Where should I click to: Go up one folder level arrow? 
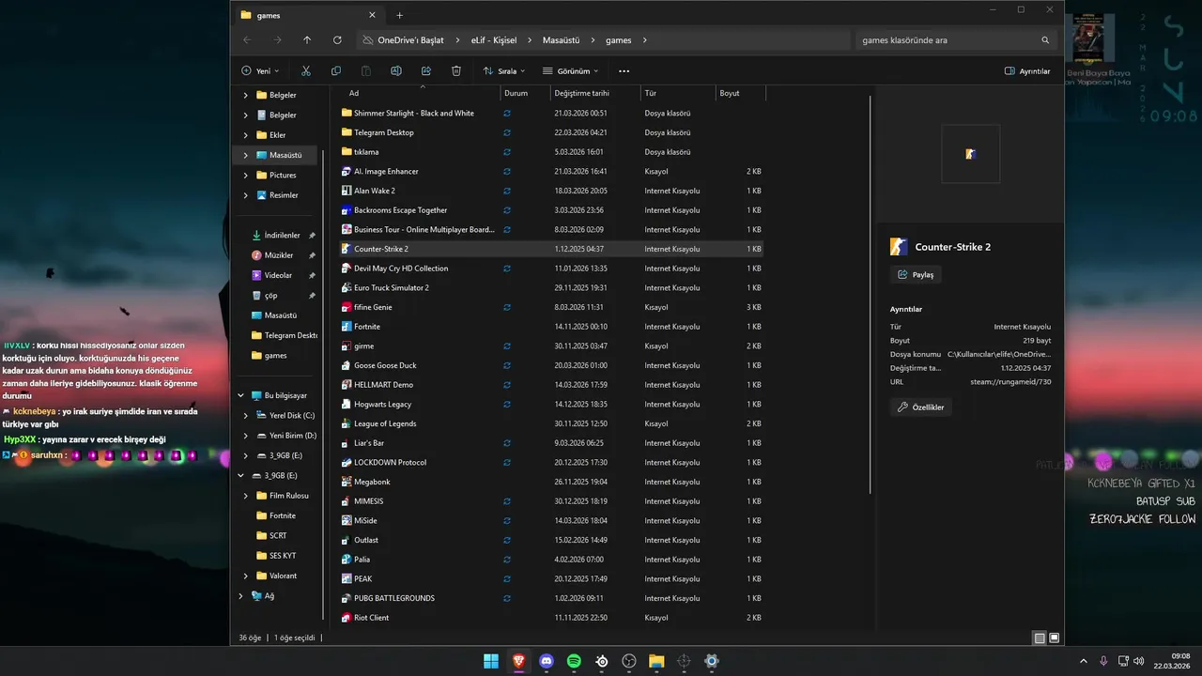(x=307, y=40)
